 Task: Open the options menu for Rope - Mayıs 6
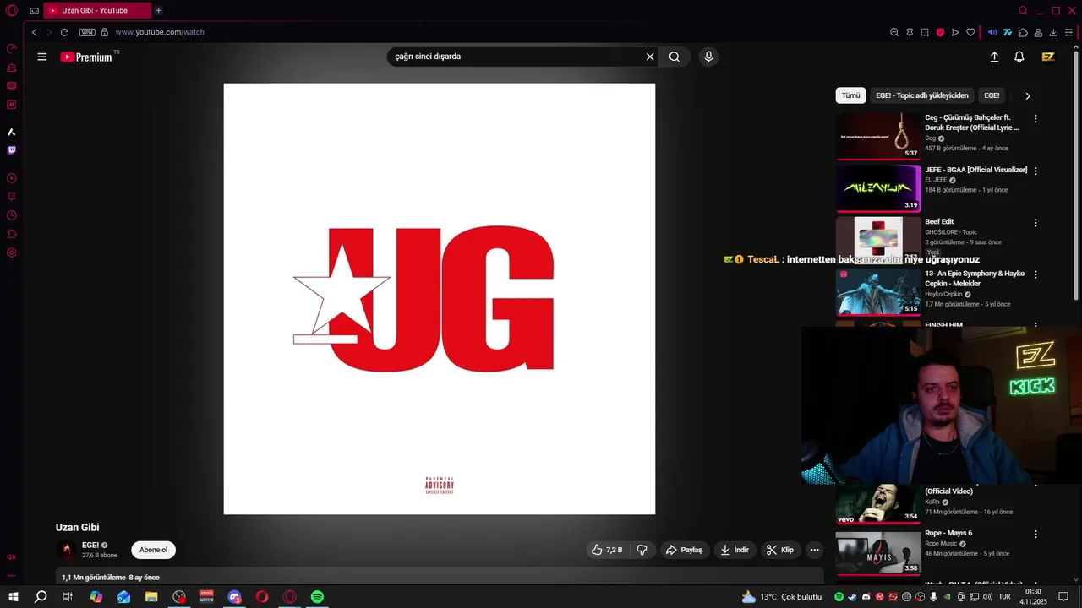pyautogui.click(x=1036, y=535)
